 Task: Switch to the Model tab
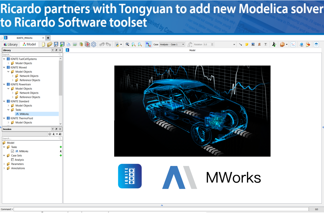(x=29, y=44)
